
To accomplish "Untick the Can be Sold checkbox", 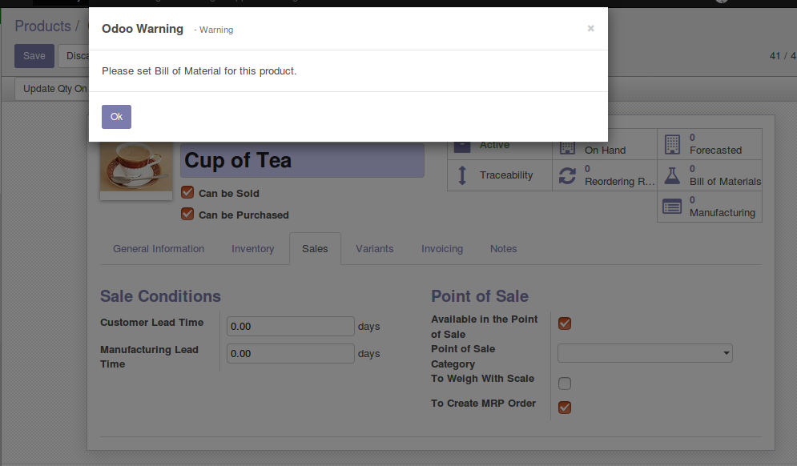I will (x=187, y=192).
